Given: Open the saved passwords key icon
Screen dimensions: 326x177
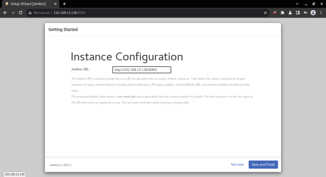Looking at the screenshot, I should [x=305, y=13].
